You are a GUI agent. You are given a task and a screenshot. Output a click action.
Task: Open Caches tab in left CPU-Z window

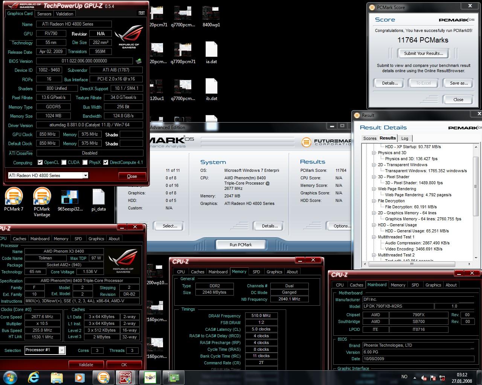[20, 239]
